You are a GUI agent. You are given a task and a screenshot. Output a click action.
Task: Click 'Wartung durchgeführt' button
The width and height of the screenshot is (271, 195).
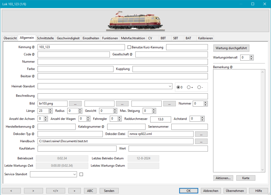pos(231,48)
